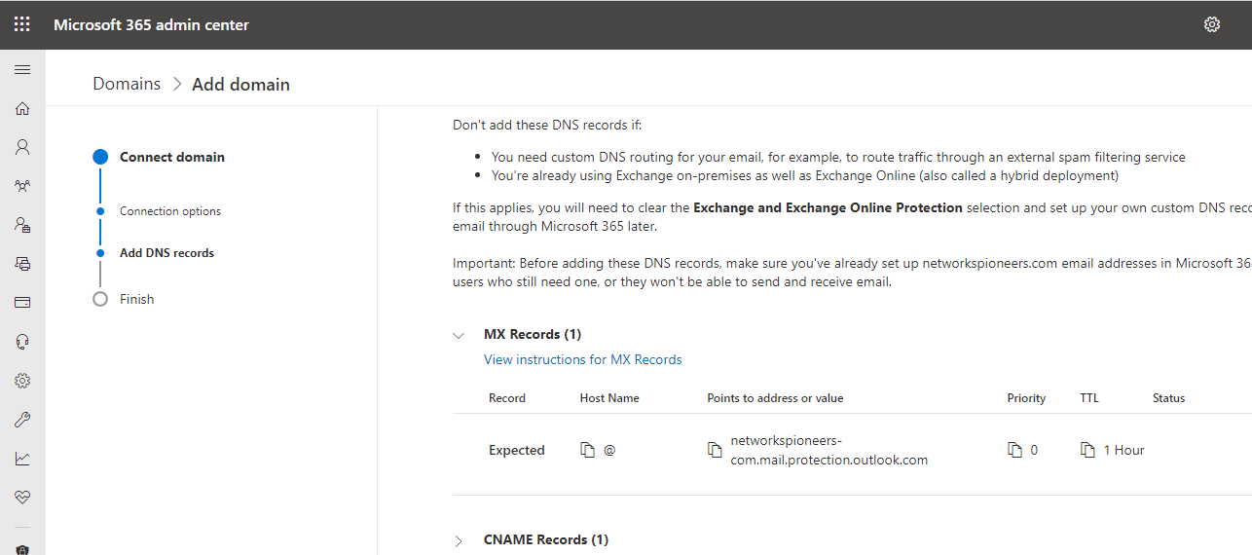
Task: Click View instructions for MX Records
Action: 582,359
